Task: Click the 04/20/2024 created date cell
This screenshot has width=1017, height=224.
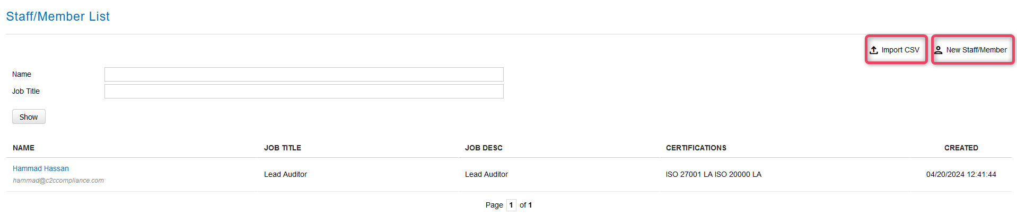Action: pyautogui.click(x=961, y=174)
